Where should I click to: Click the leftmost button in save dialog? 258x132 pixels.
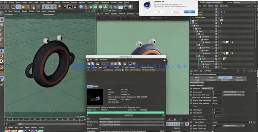(159, 12)
